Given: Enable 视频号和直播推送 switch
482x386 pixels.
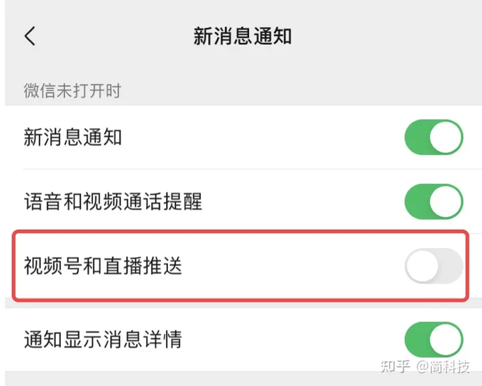Looking at the screenshot, I should point(434,266).
